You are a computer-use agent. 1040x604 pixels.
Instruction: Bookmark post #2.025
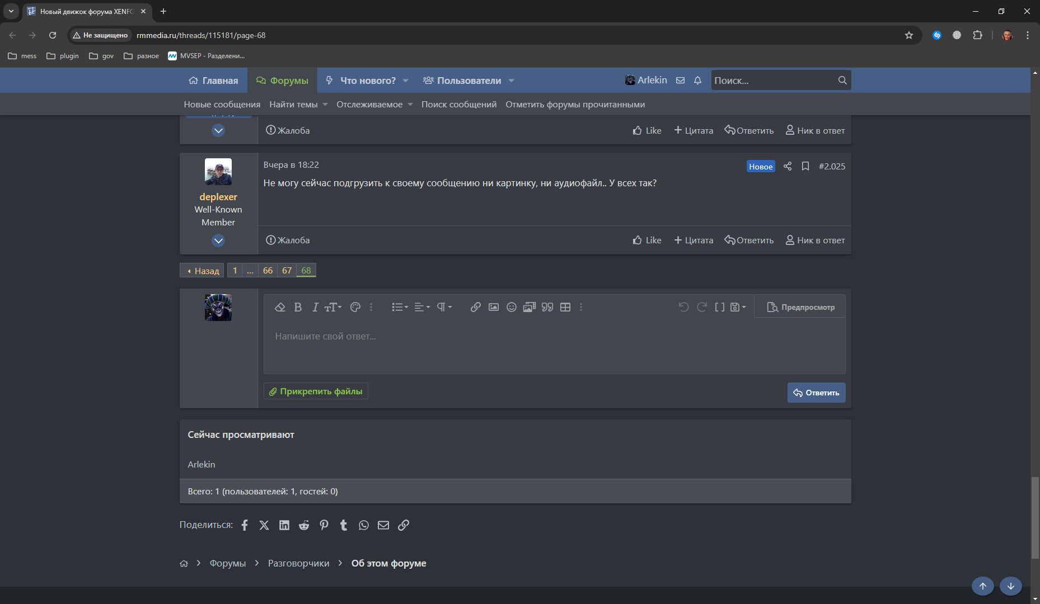click(x=805, y=166)
